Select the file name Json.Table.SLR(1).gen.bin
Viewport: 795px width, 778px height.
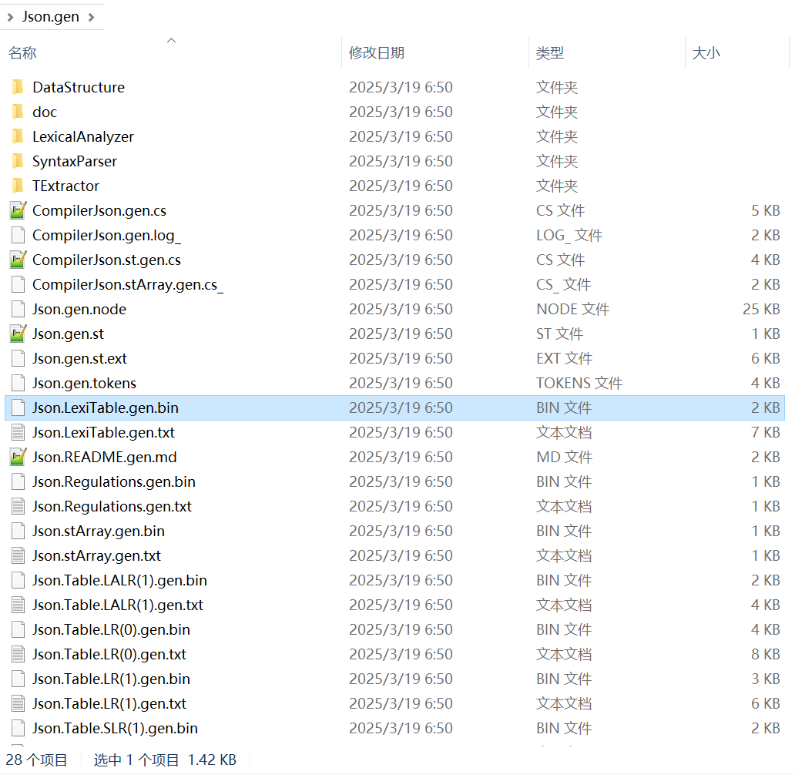click(115, 729)
